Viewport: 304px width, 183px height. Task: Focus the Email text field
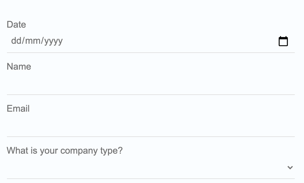(x=144, y=125)
